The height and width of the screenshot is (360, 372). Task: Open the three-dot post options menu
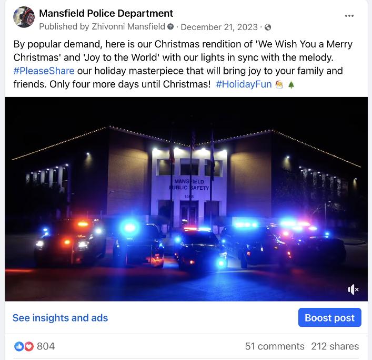click(349, 16)
